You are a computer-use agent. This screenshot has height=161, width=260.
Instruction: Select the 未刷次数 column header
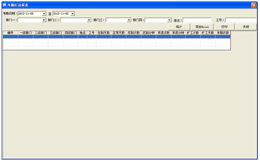click(x=223, y=33)
